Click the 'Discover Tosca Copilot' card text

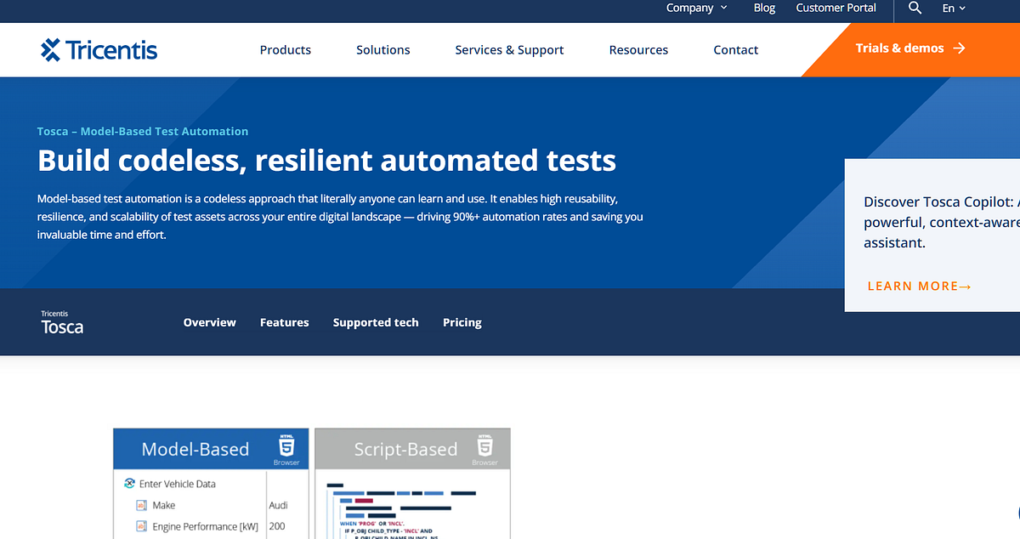coord(941,222)
